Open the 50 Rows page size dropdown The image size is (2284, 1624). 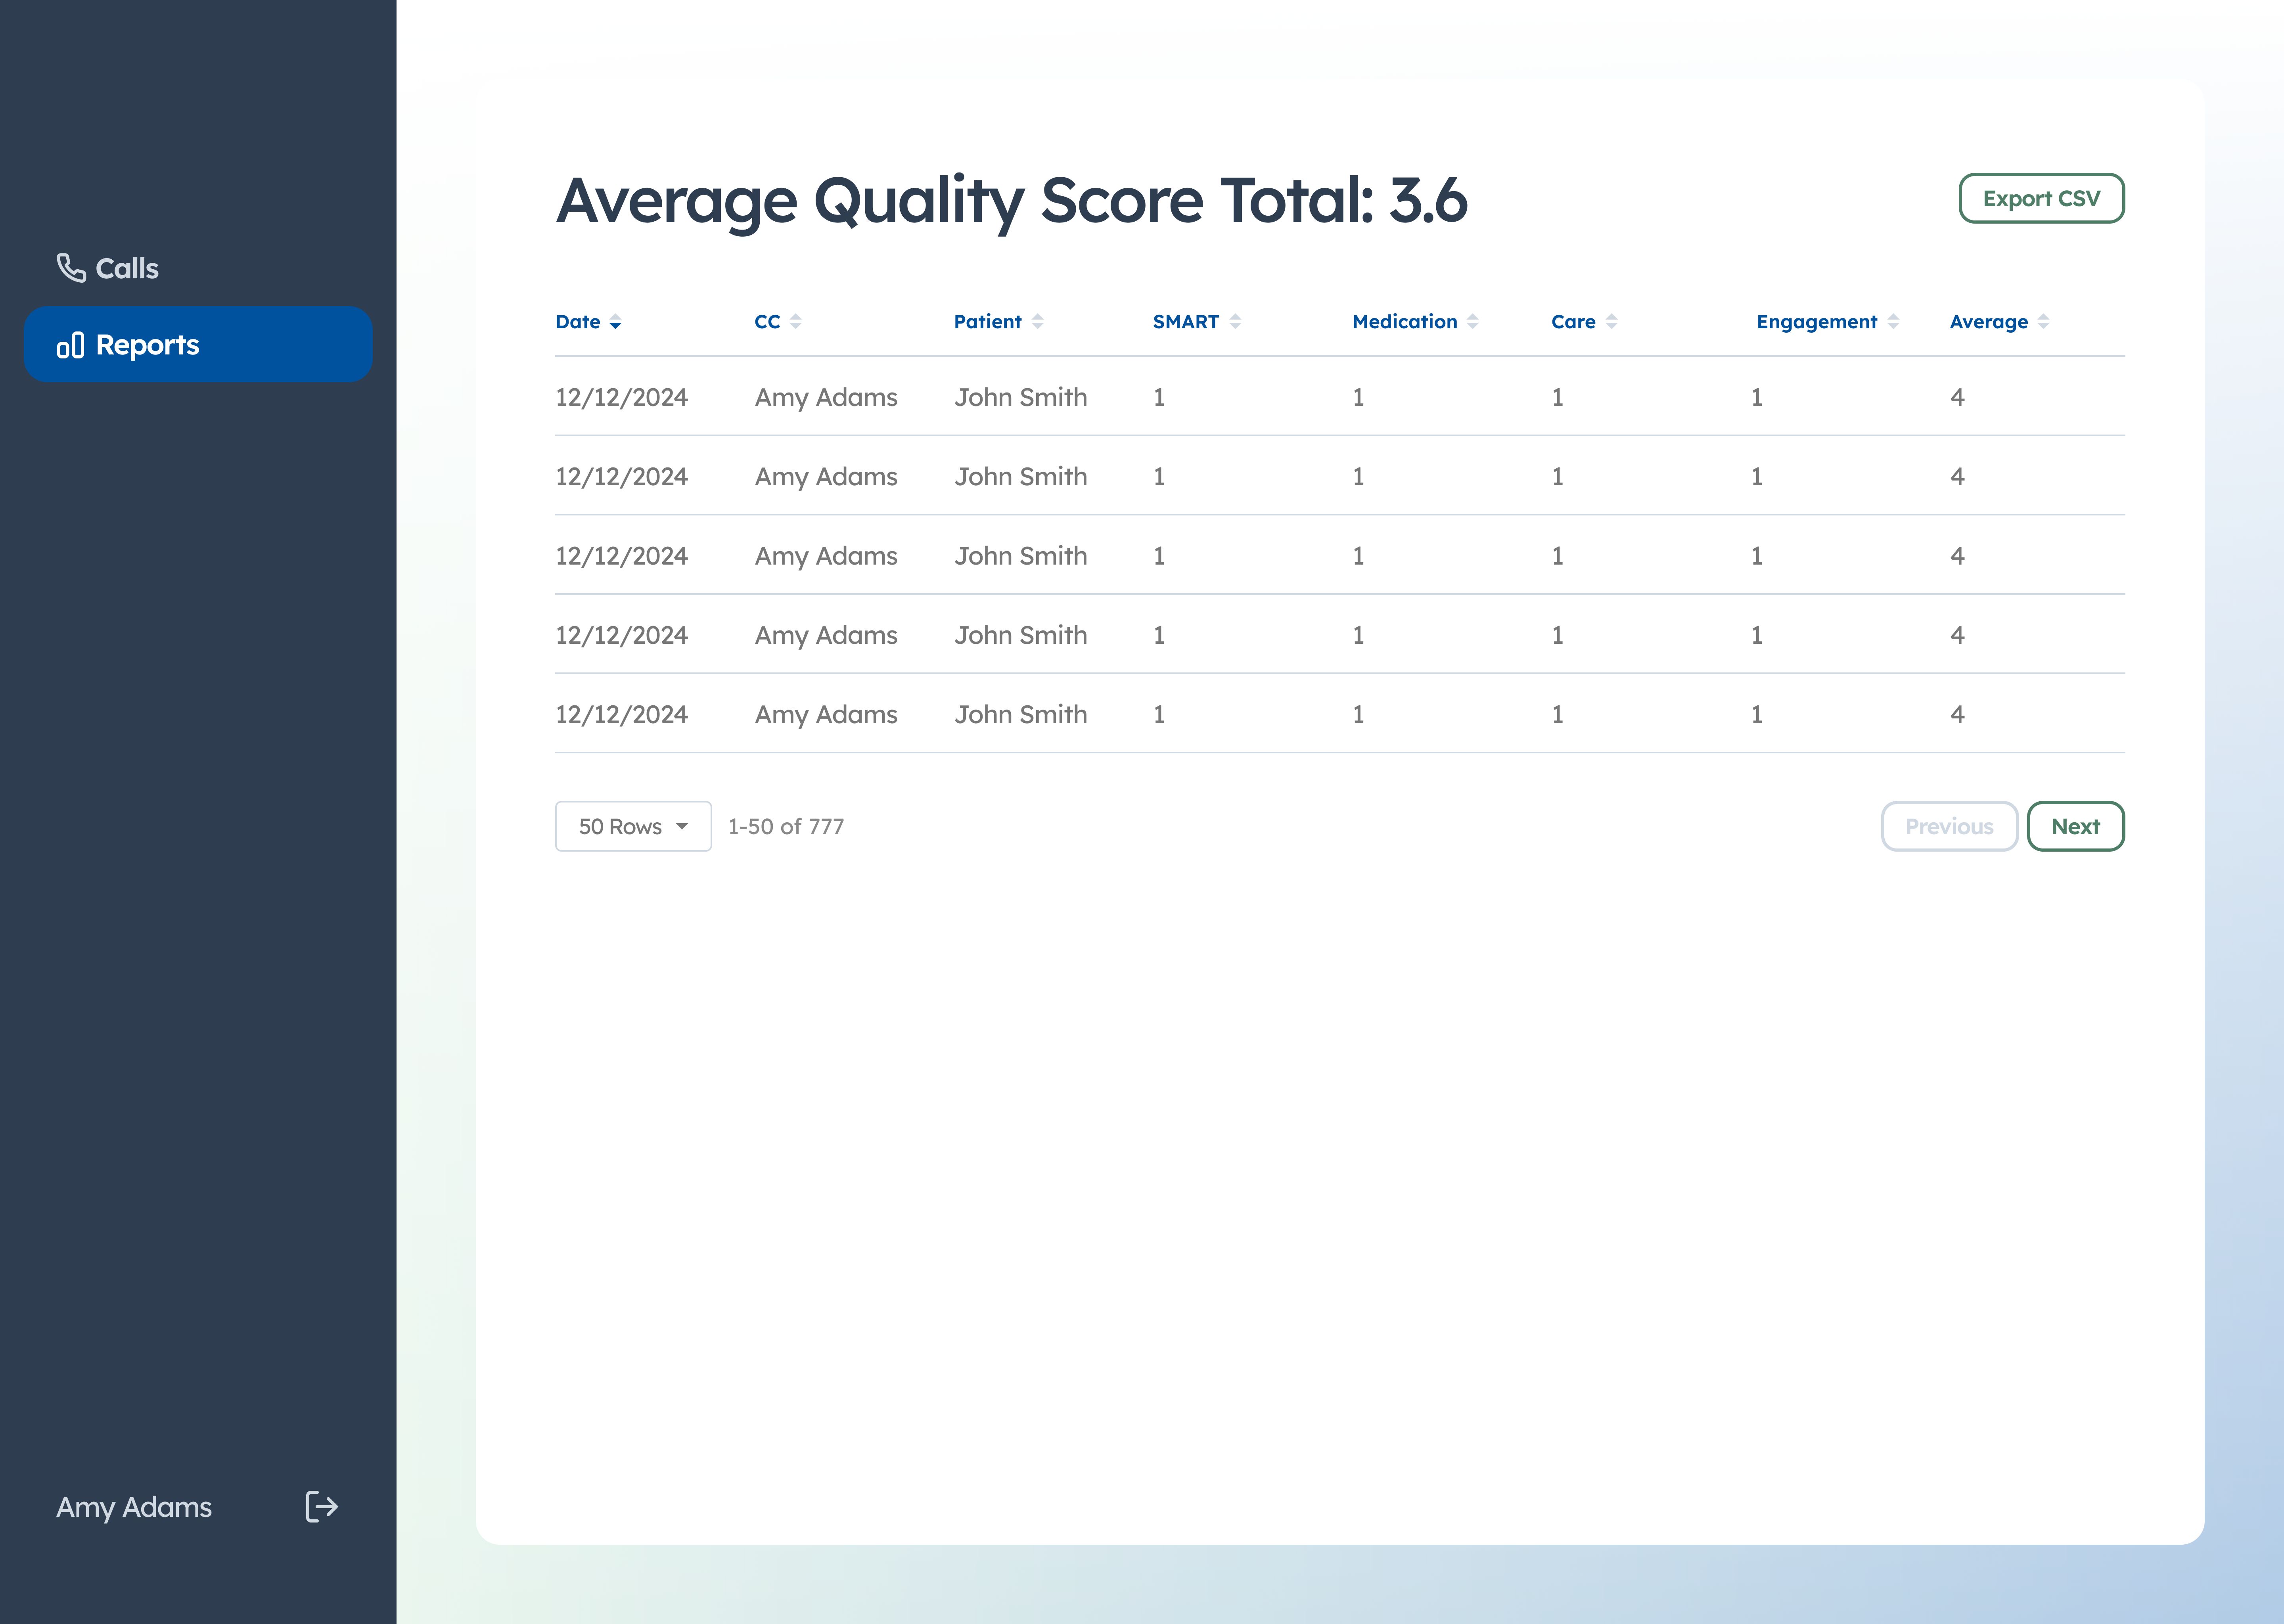tap(632, 826)
